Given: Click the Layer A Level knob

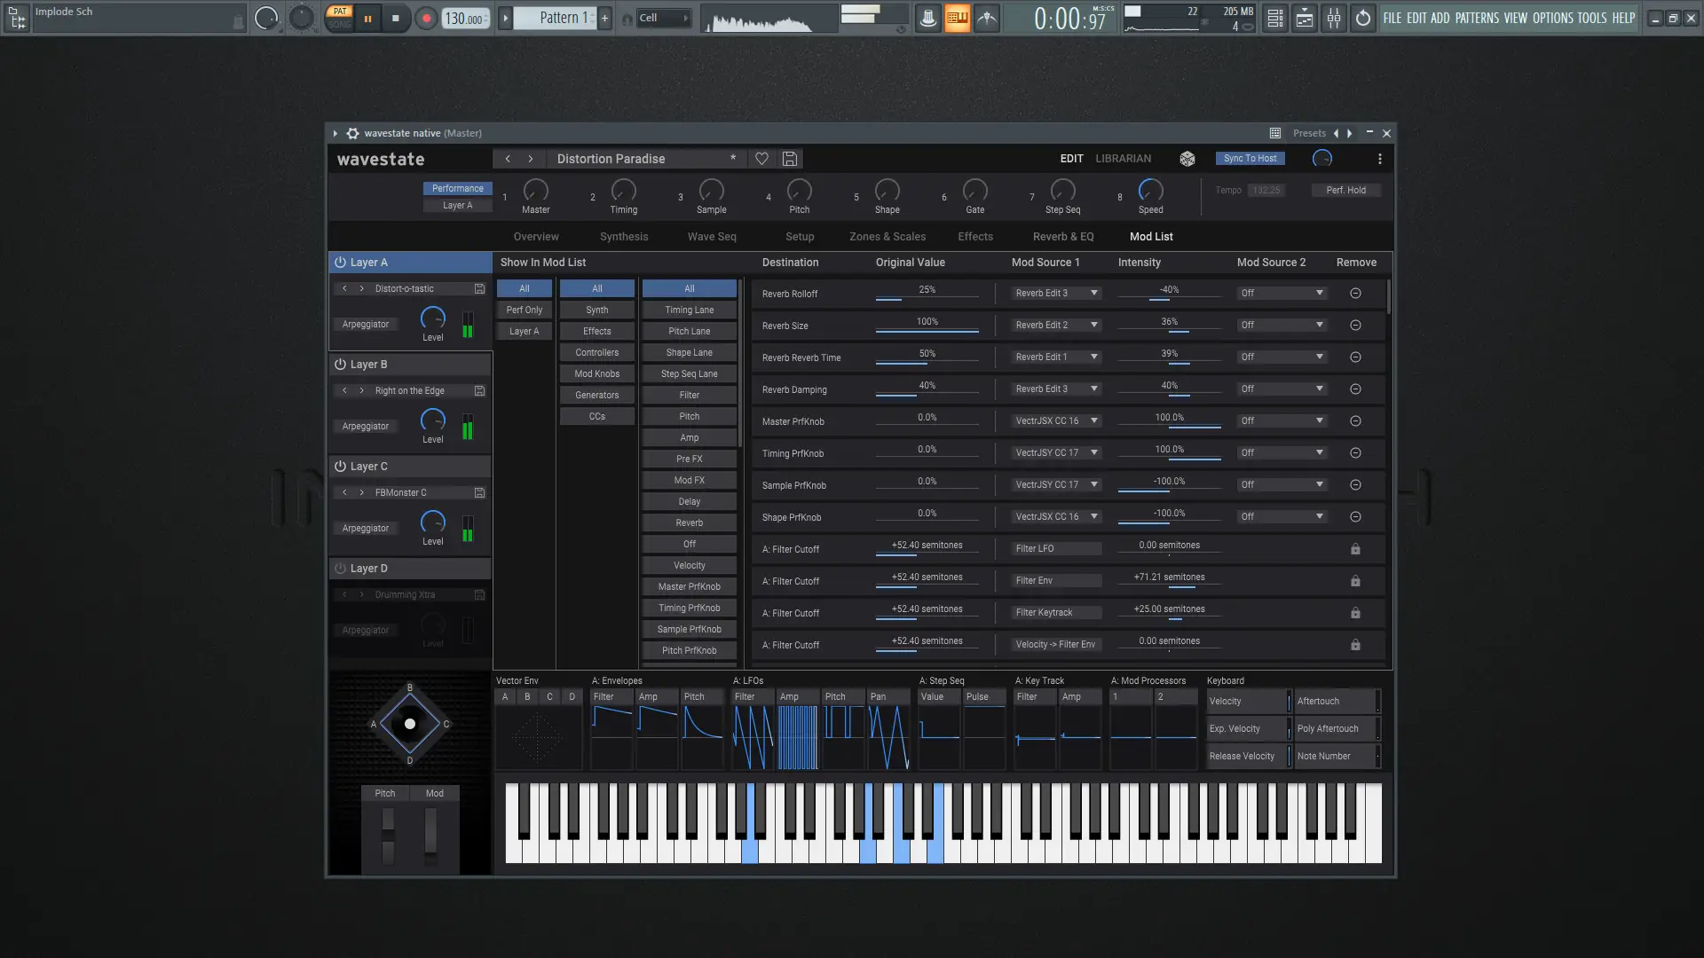Looking at the screenshot, I should (432, 318).
